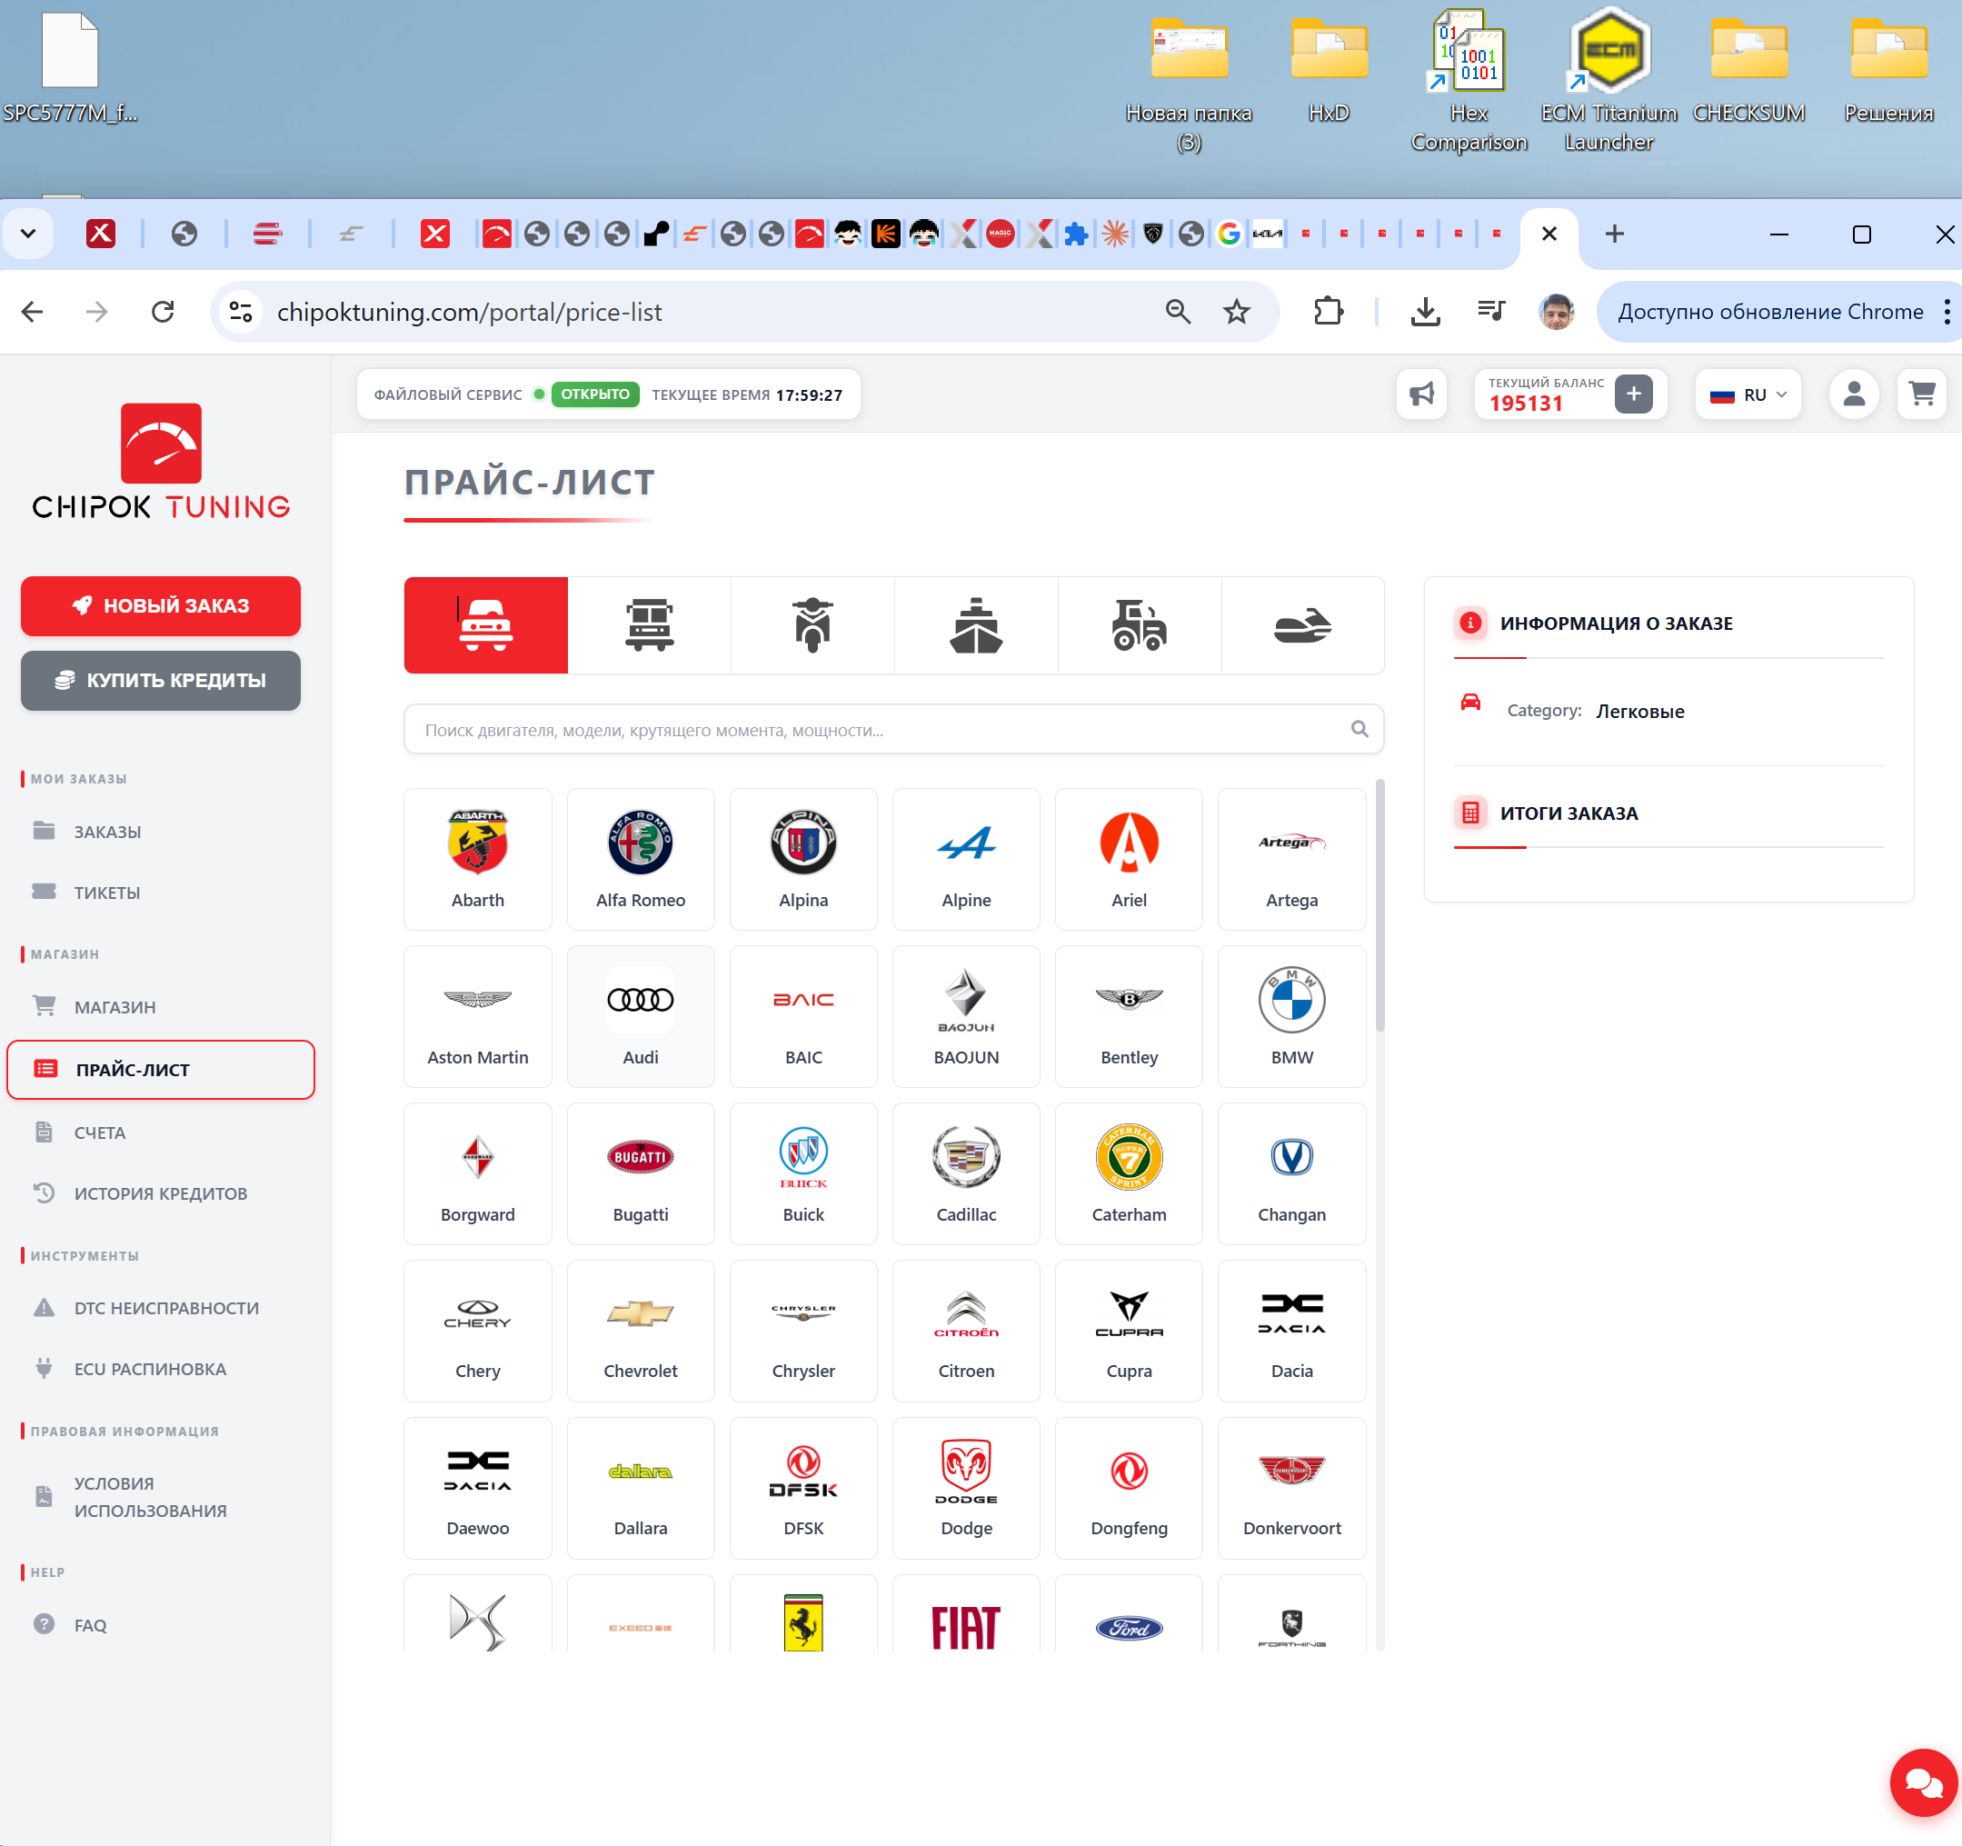Image resolution: width=1962 pixels, height=1846 pixels.
Task: Click the brand list scrollbar
Action: (1379, 906)
